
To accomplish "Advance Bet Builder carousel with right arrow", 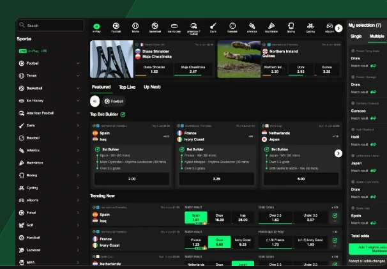I will 338,153.
